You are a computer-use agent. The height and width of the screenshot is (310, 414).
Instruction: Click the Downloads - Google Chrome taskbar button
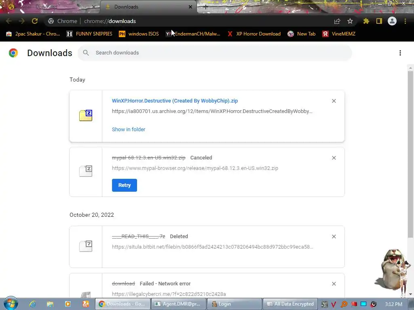point(122,304)
